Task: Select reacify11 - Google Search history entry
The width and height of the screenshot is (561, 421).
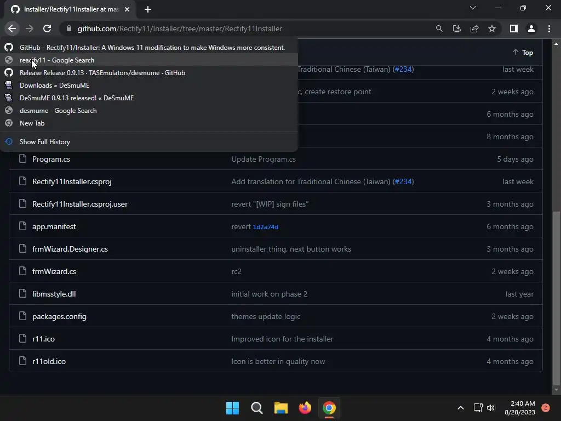Action: point(149,60)
